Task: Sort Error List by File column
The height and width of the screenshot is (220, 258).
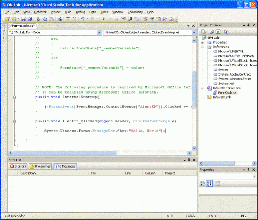Action: coord(106,173)
